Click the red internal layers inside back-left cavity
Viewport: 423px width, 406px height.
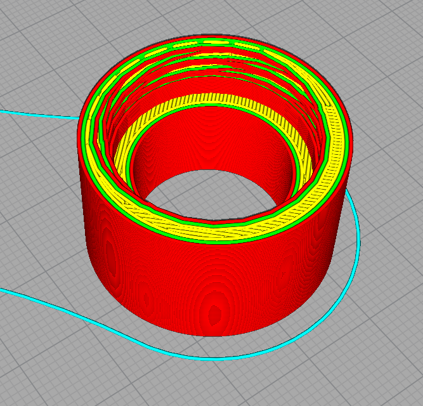114,114
